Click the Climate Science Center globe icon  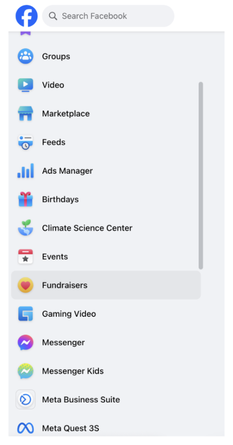click(x=26, y=228)
